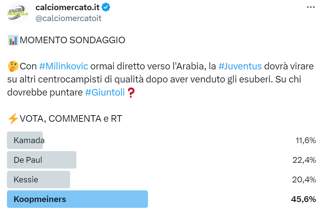This screenshot has width=321, height=214.
Task: Follow the #Juventus hashtag link
Action: (x=240, y=66)
